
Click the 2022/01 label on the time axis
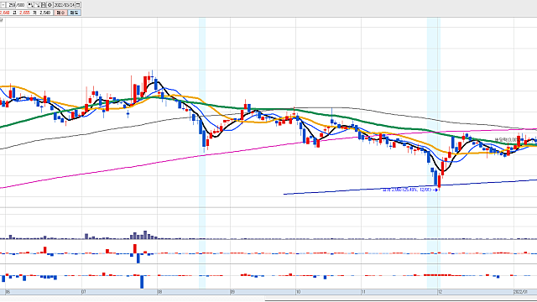520,292
